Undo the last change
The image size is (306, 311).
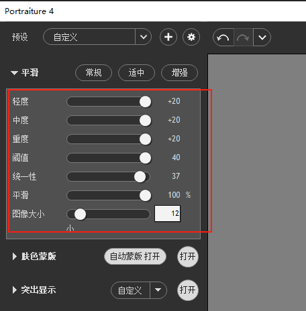223,38
